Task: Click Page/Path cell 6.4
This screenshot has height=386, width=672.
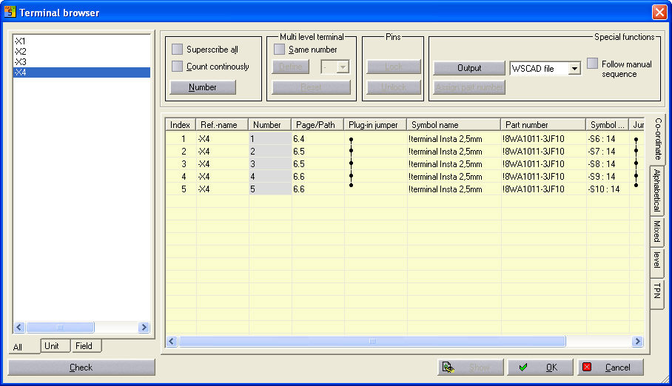Action: [x=317, y=139]
